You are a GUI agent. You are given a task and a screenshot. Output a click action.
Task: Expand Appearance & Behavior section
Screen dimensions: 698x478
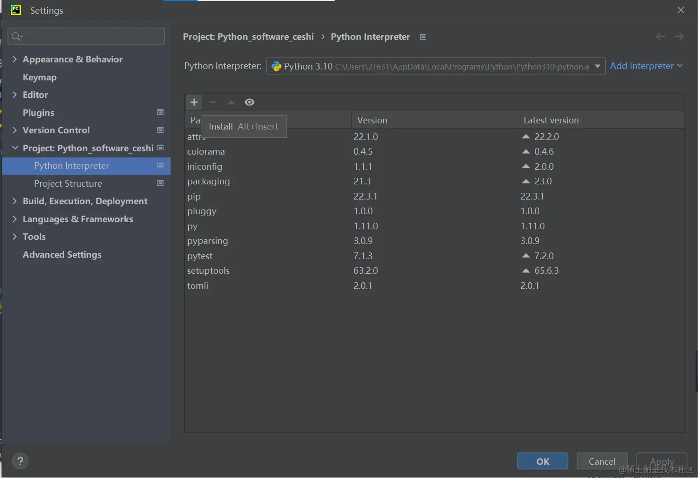14,59
